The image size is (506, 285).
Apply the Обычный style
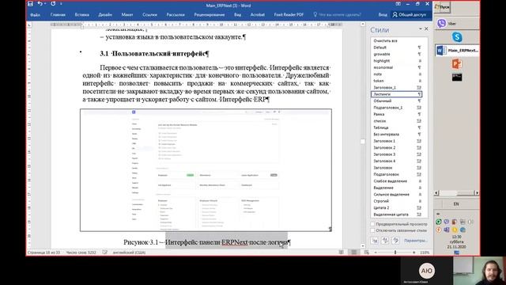tap(396, 101)
